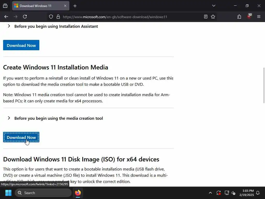Open the list all tabs dropdown
This screenshot has width=265, height=199.
(214, 6)
